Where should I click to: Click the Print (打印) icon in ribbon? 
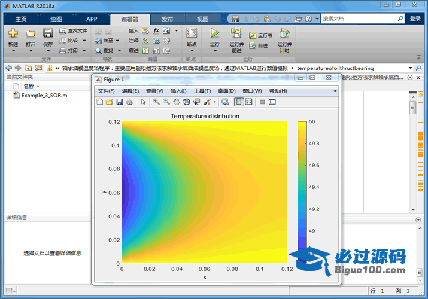pyautogui.click(x=63, y=51)
